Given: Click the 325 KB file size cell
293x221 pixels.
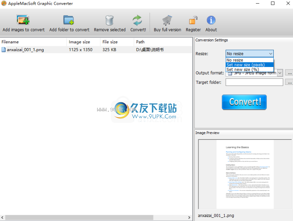Looking at the screenshot, I should point(109,50).
